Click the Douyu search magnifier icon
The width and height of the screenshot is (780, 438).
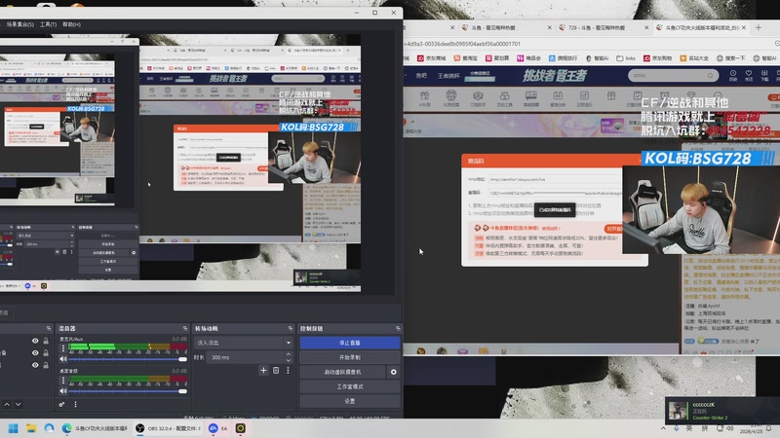pos(711,76)
